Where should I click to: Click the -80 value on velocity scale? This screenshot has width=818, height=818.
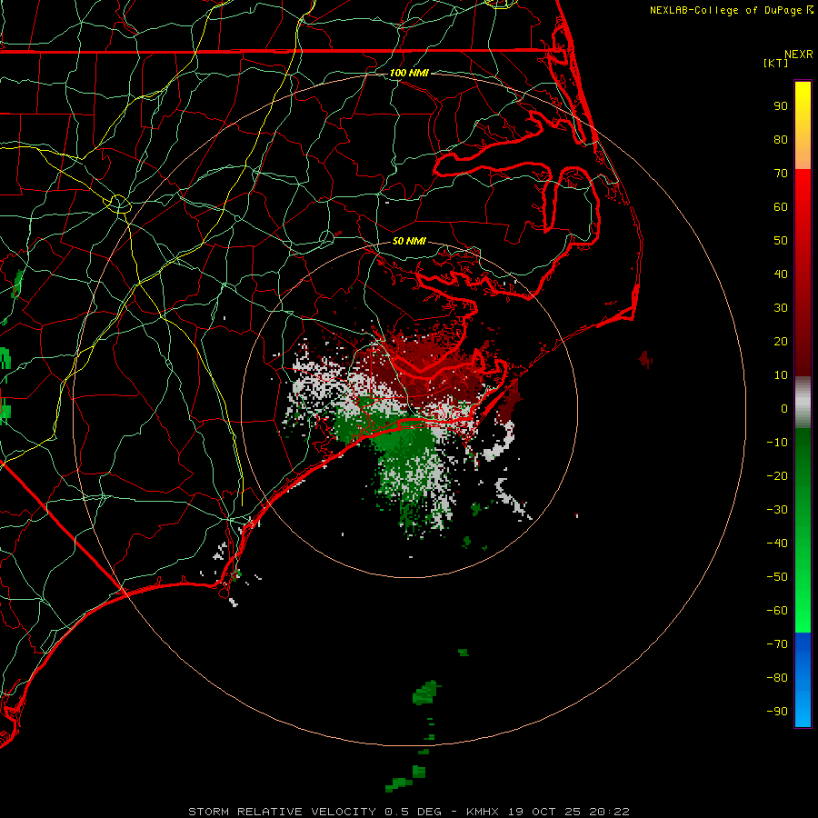[777, 678]
